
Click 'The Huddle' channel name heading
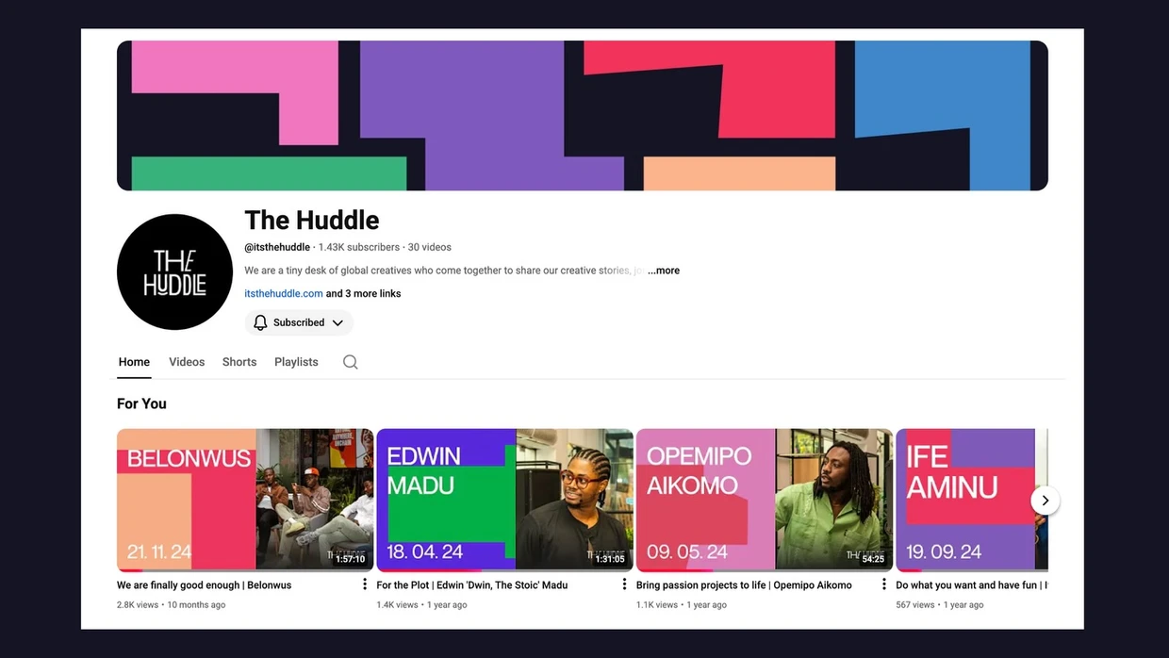(x=312, y=220)
